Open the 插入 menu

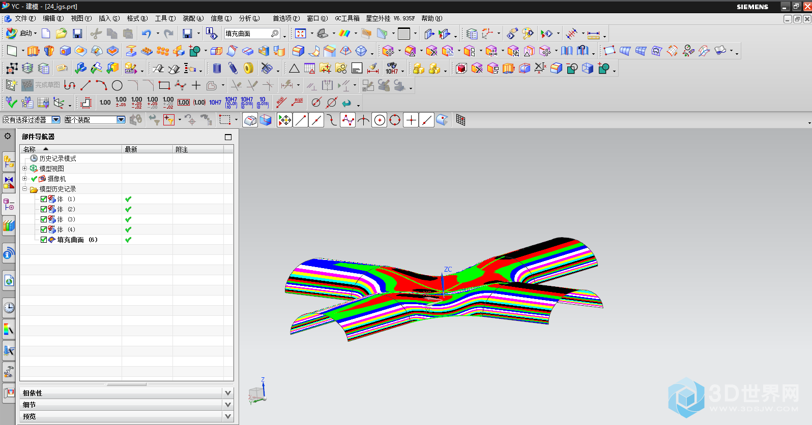(109, 19)
